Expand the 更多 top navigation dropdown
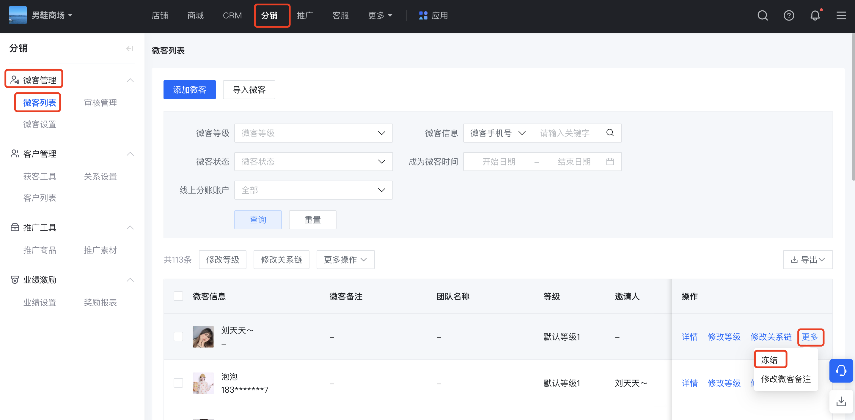This screenshot has width=855, height=420. [380, 15]
